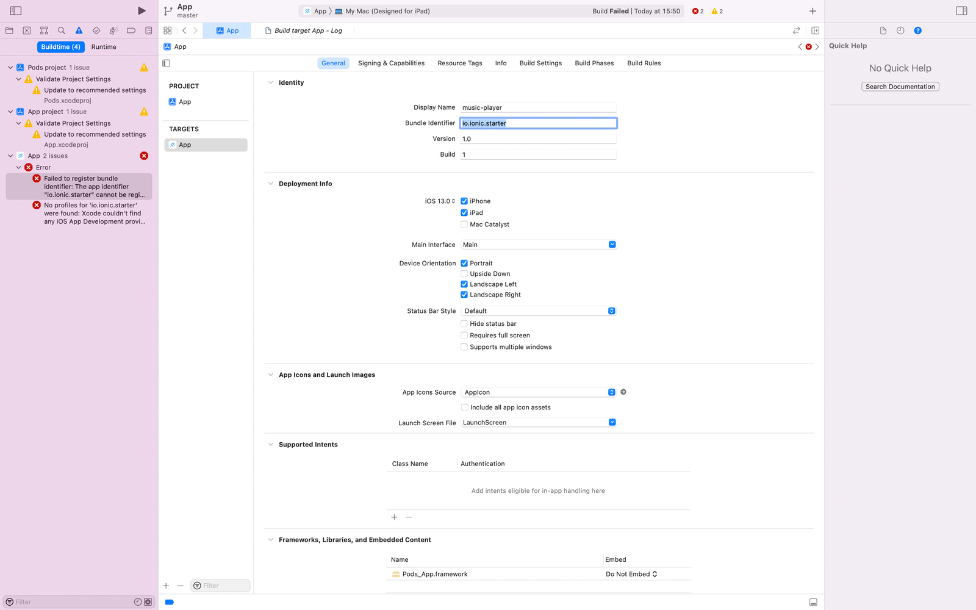Switch to Runtime issues filter
The image size is (976, 610).
[104, 47]
